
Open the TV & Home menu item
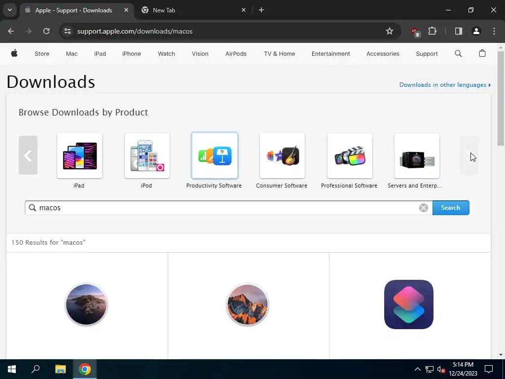279,54
